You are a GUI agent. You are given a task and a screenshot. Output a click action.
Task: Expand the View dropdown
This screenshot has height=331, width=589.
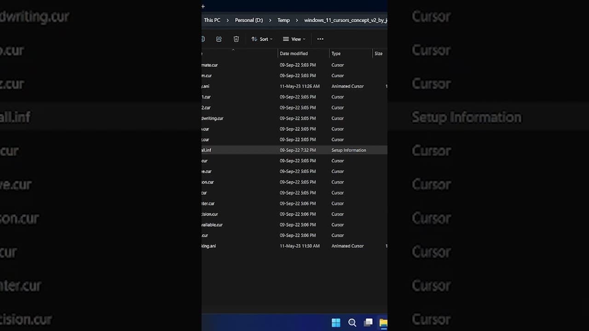tap(294, 39)
